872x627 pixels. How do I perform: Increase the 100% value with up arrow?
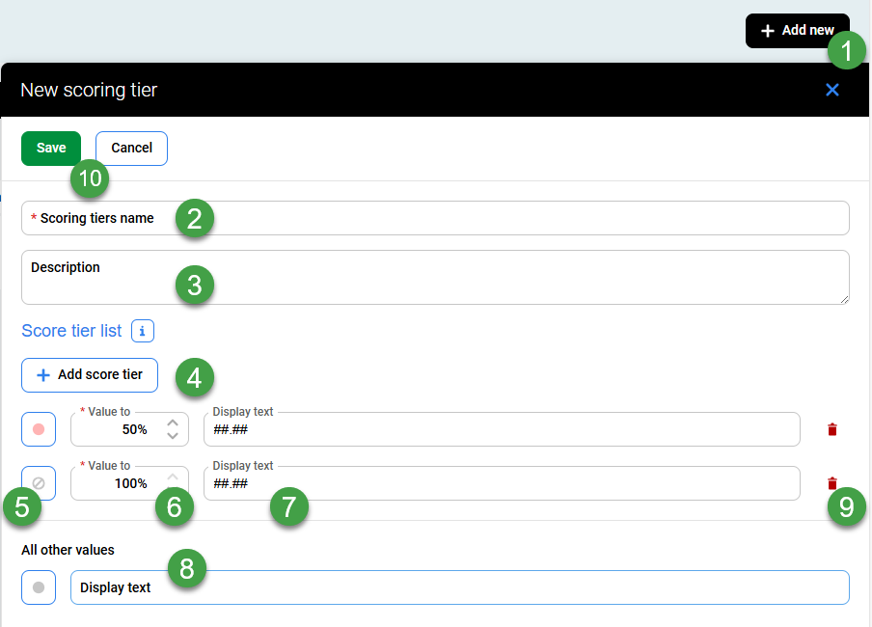[173, 477]
